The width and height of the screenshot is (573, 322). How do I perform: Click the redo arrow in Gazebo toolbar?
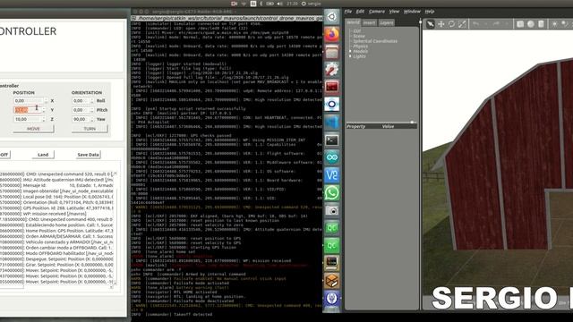496,24
